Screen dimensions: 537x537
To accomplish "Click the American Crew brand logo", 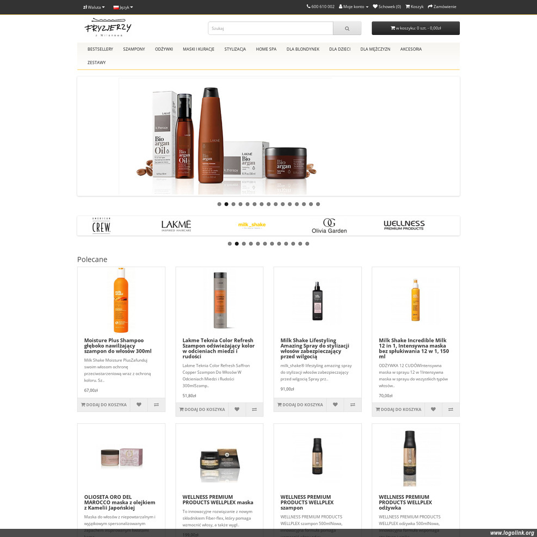I will click(x=101, y=225).
